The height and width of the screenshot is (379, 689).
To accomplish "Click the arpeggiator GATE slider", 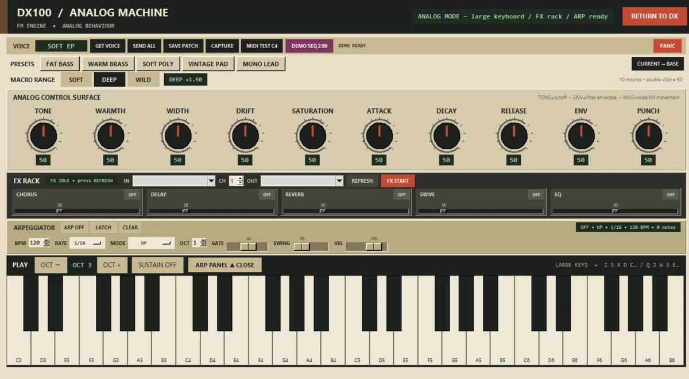I will (247, 247).
